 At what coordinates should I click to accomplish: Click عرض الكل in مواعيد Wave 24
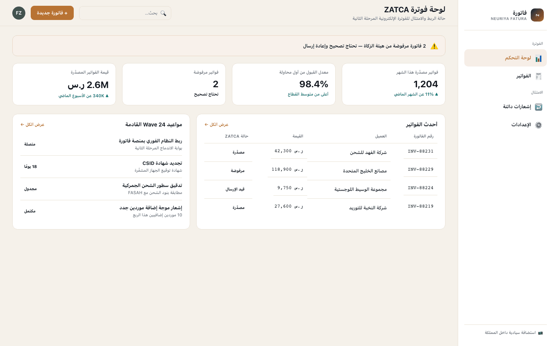click(x=32, y=125)
